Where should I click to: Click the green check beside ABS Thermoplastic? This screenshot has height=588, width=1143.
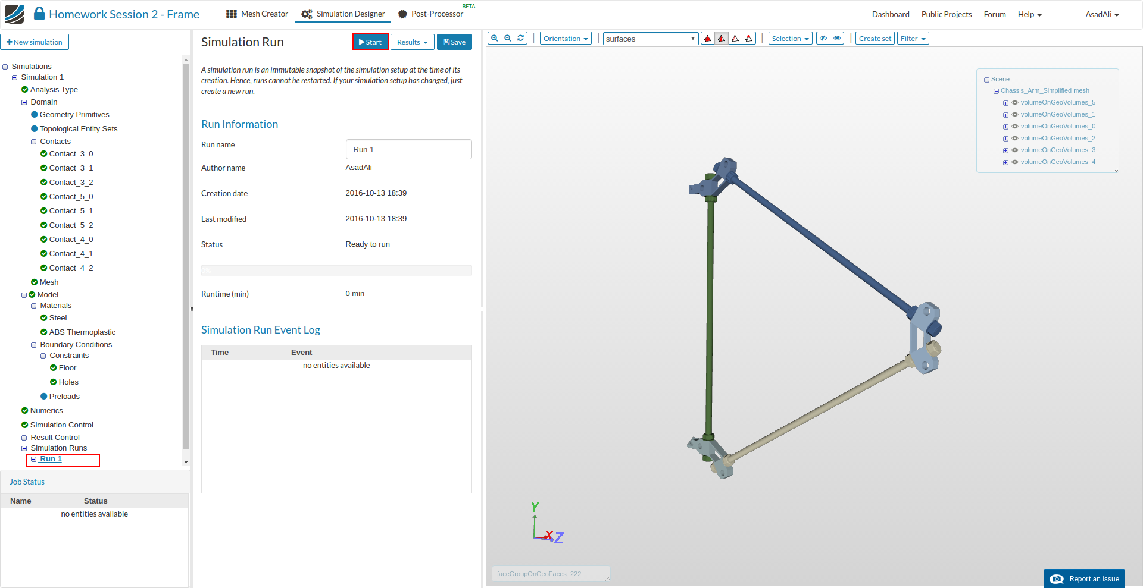tap(43, 332)
